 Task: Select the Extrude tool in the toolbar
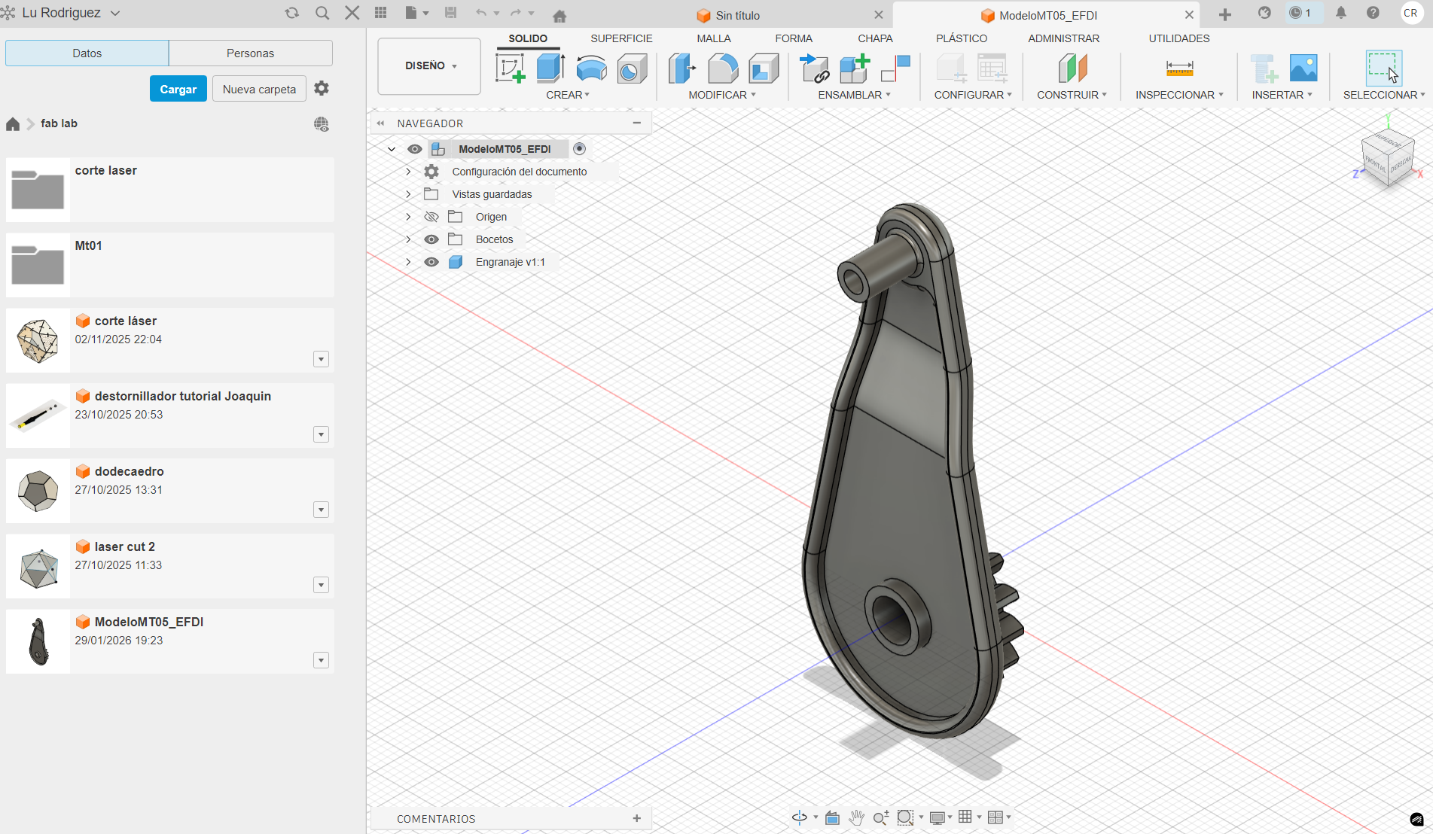pos(550,68)
